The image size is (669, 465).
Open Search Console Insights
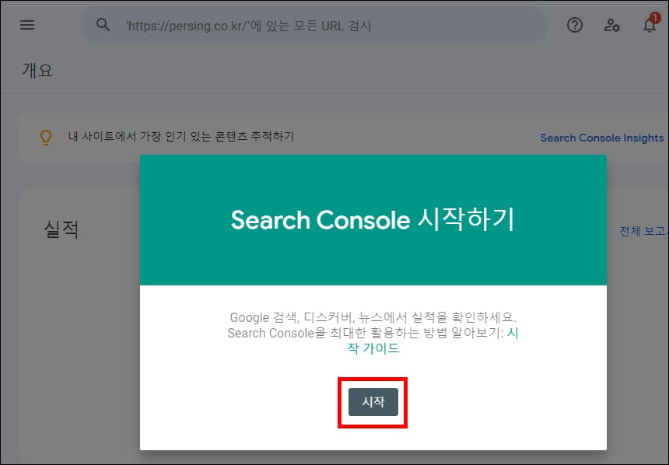[x=602, y=137]
